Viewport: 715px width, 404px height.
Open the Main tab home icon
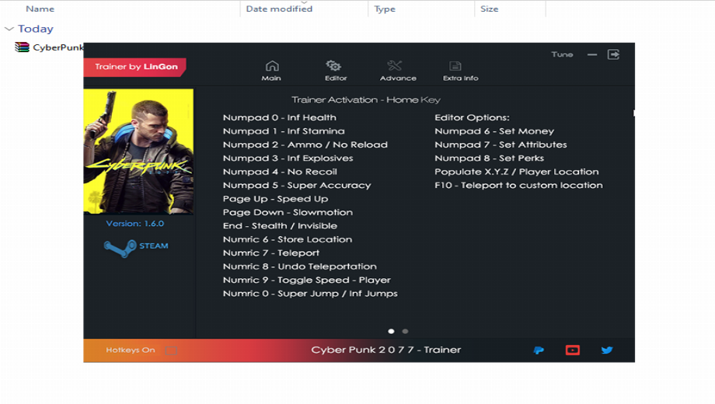(x=272, y=66)
